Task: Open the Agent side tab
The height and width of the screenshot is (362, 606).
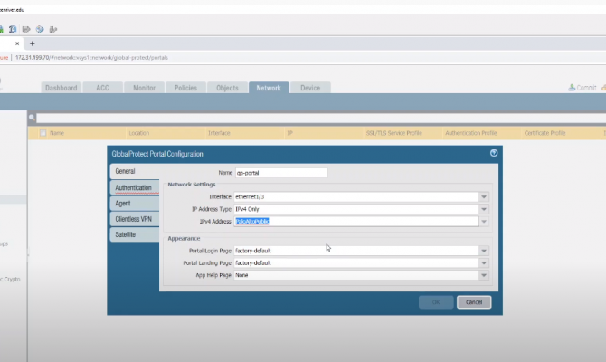Action: [135, 204]
